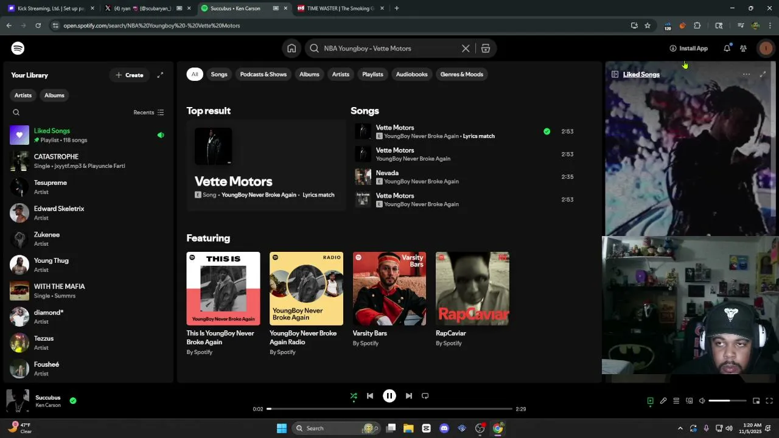This screenshot has width=779, height=438.
Task: Bookmark page with Chrome star icon
Action: click(x=648, y=26)
